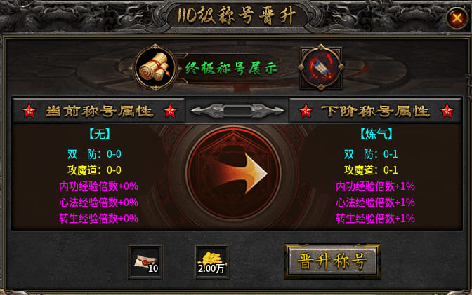472x295 pixels.
Task: Click the silver double-headed arrow ornament
Action: (x=237, y=111)
